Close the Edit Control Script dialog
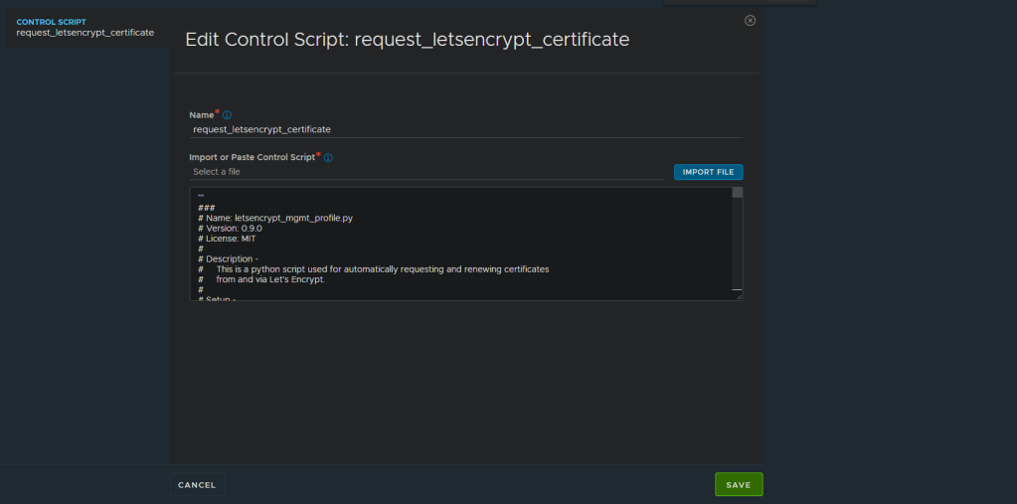Viewport: 1017px width, 504px height. 750,21
